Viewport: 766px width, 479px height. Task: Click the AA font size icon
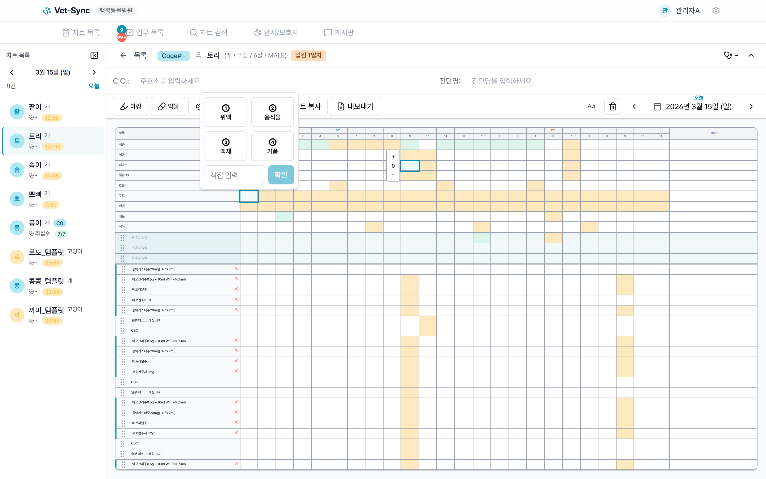tap(591, 106)
